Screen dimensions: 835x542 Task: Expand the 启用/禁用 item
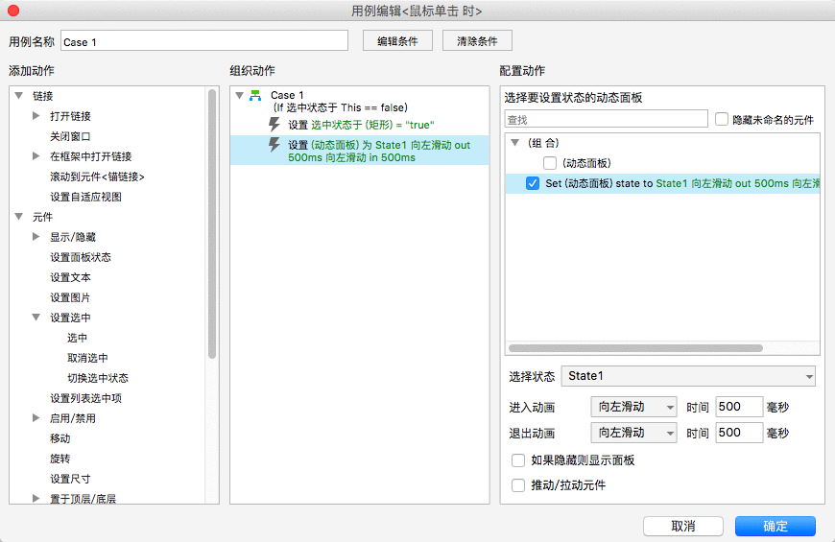pyautogui.click(x=36, y=418)
